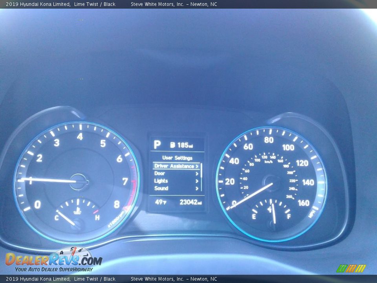This screenshot has width=377, height=283.
Task: Click the 185 mi range value
Action: 185,145
